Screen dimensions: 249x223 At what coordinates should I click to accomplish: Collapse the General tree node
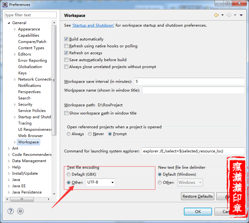point(9,23)
